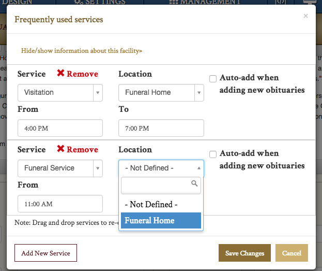Viewport: 322px width, 271px height.
Task: Select Funeral Home from the list
Action: [160, 220]
